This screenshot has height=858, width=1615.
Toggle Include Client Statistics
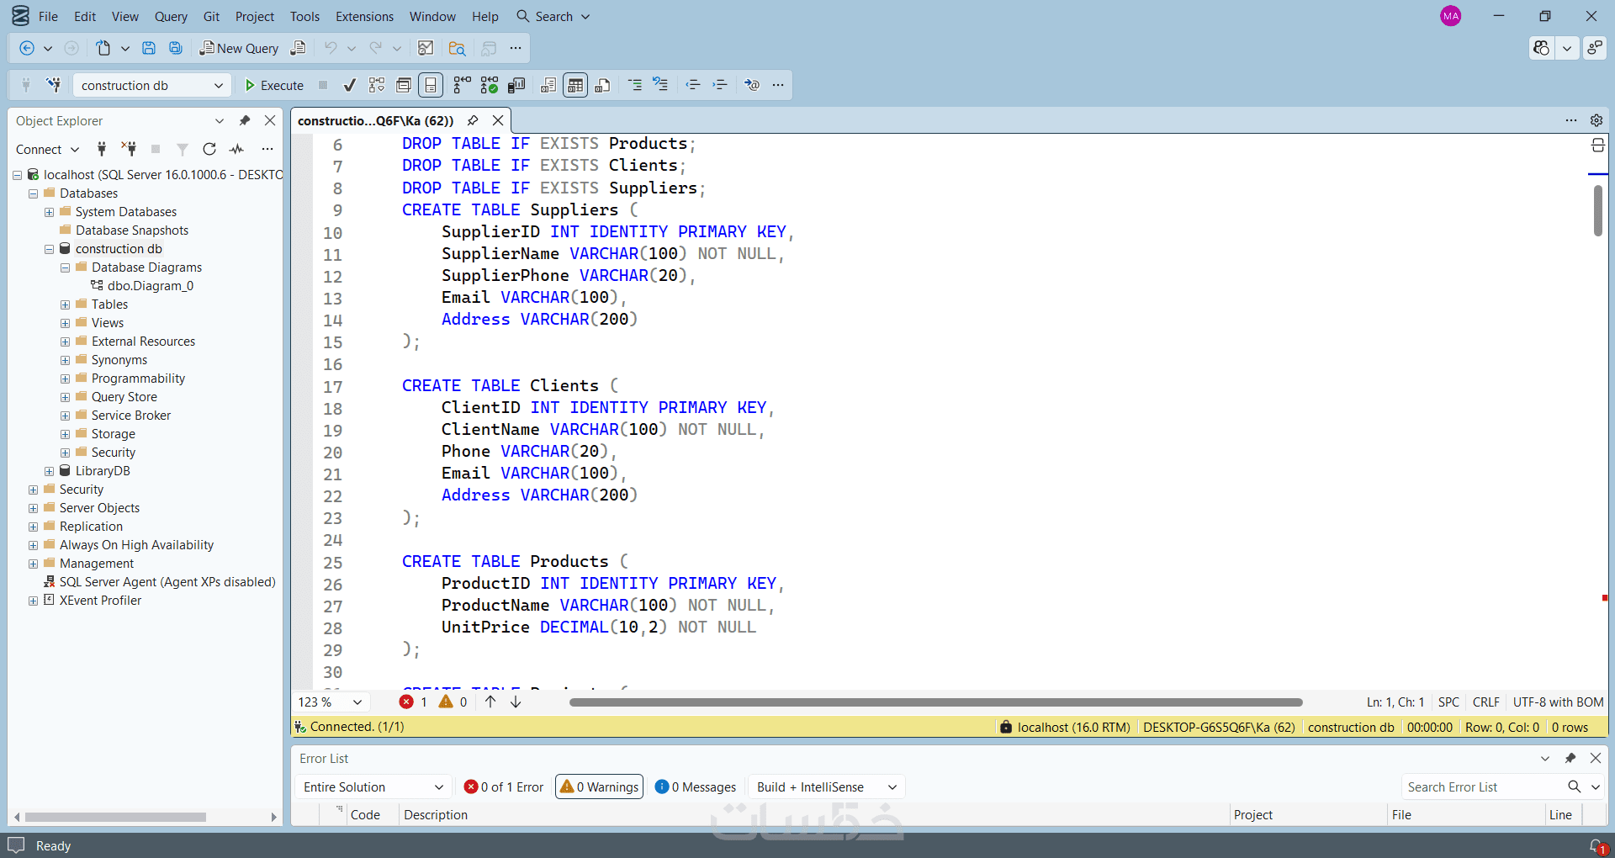click(516, 85)
